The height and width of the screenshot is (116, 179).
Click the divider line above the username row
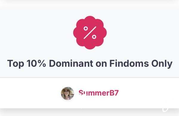tap(89, 78)
